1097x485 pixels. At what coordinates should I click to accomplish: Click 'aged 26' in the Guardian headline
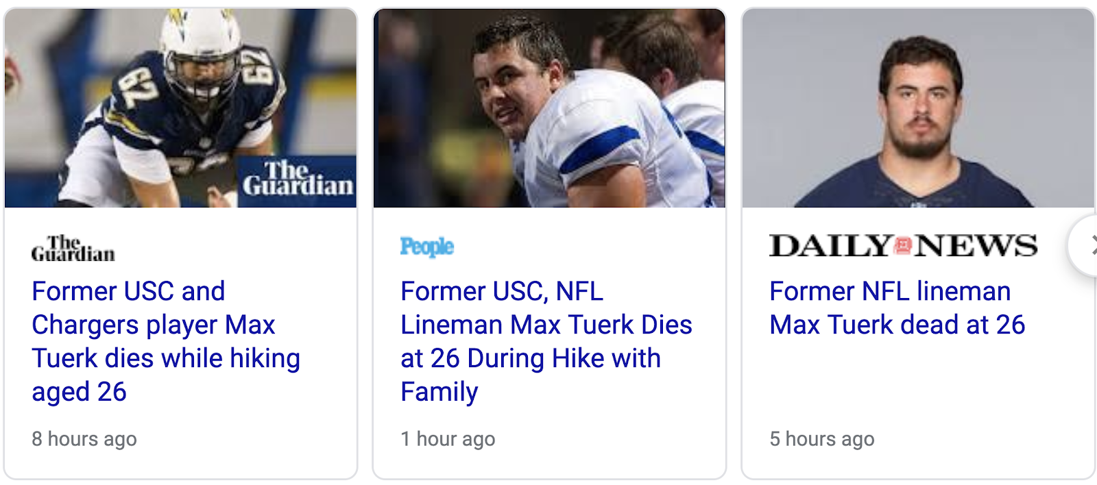[80, 392]
